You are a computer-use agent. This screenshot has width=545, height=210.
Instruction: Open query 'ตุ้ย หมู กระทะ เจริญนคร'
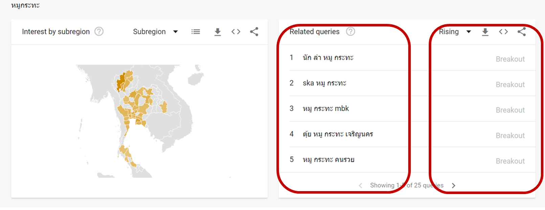click(338, 134)
